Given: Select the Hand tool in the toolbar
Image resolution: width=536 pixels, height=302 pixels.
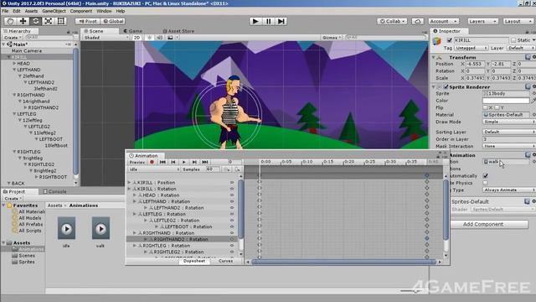Looking at the screenshot, I should tap(10, 21).
